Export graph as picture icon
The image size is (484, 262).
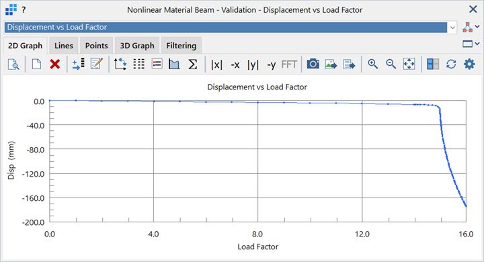point(331,64)
